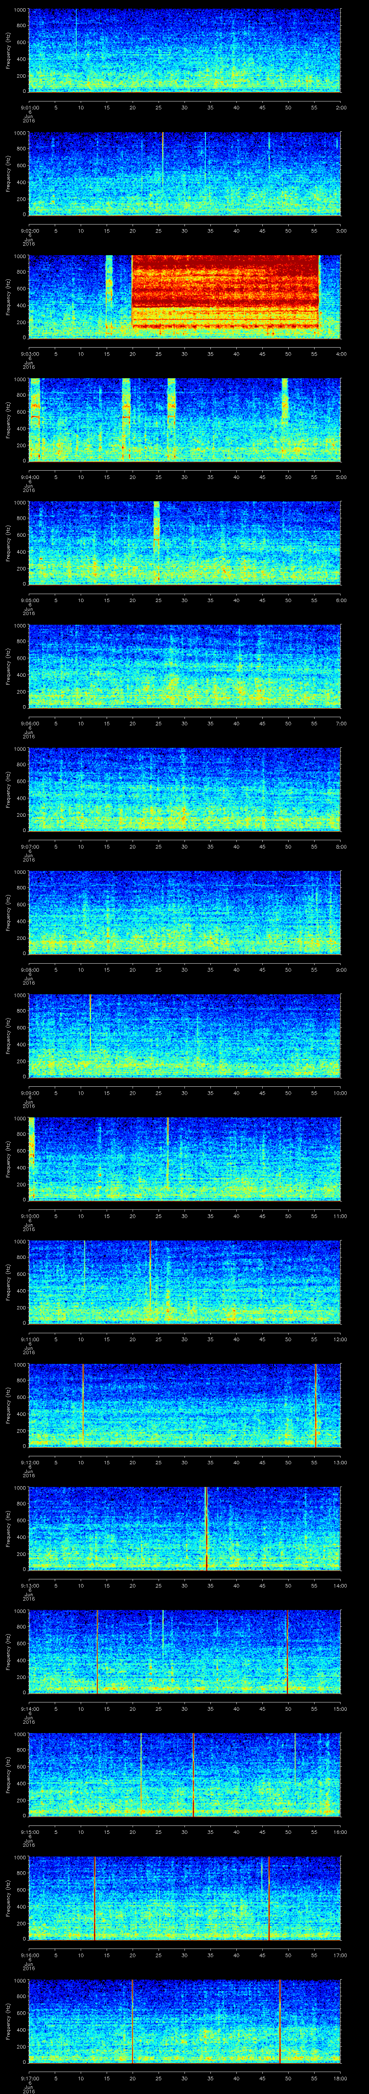Select the spectrogram panel starting at 9:12:00
This screenshot has width=369, height=2094.
click(185, 1405)
